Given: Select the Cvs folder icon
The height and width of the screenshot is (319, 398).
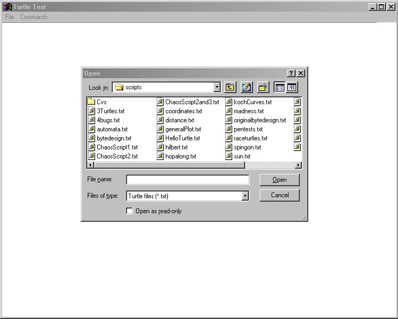Looking at the screenshot, I should point(91,102).
